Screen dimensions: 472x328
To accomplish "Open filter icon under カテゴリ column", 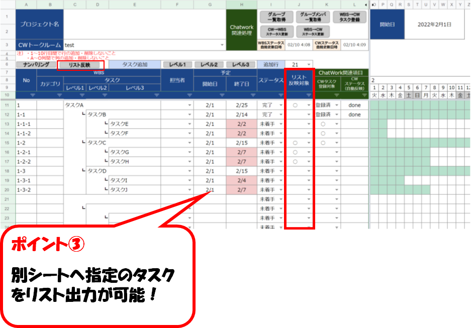I will click(59, 95).
